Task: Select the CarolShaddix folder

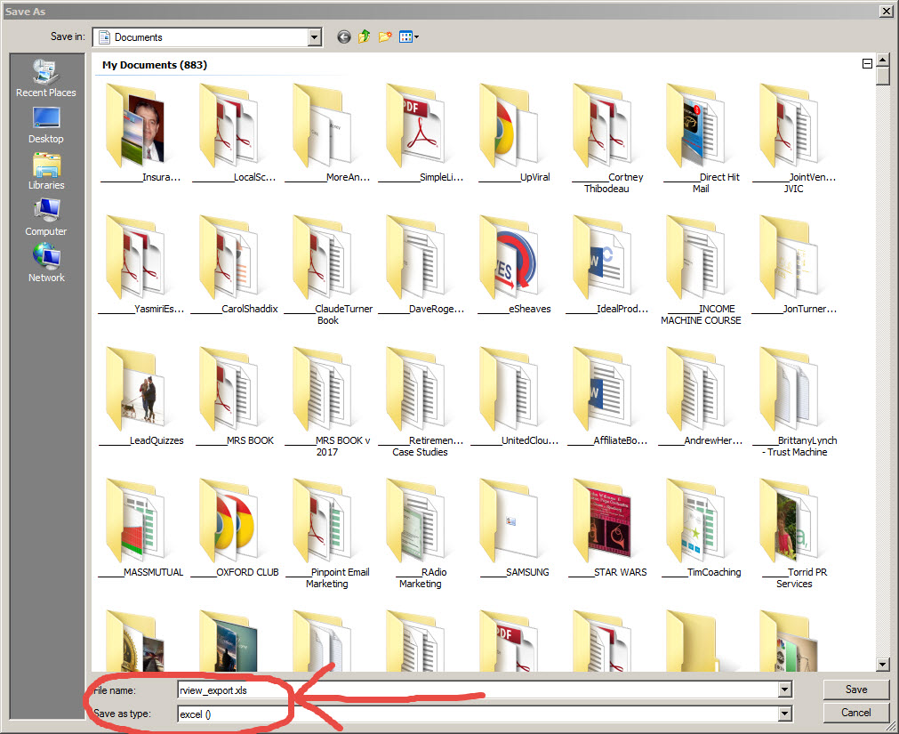Action: 234,265
